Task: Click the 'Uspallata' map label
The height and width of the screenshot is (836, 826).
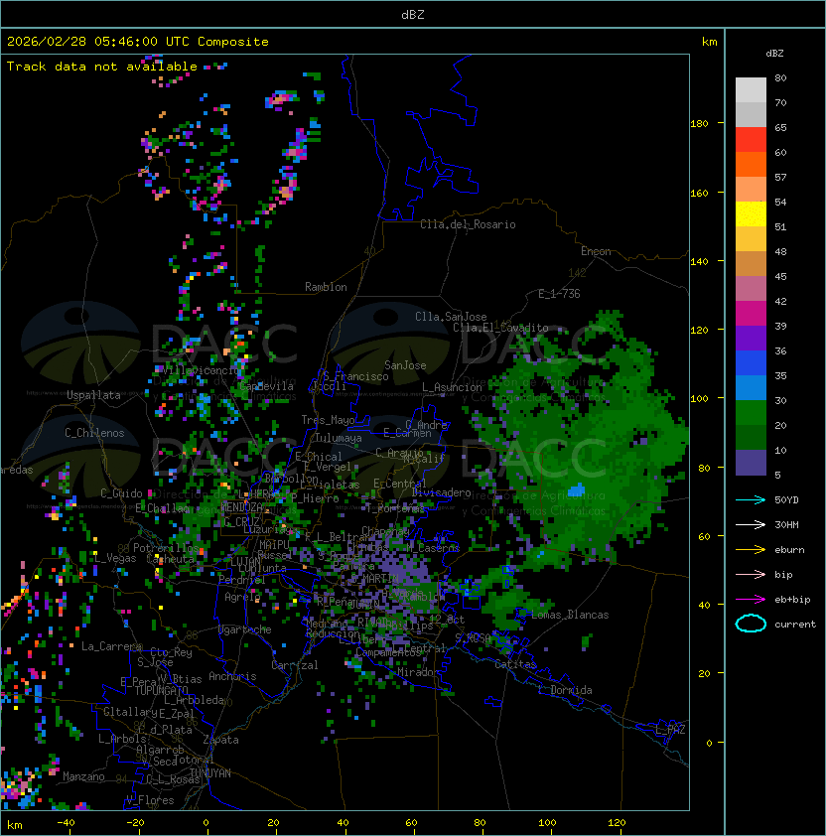Action: tap(93, 395)
